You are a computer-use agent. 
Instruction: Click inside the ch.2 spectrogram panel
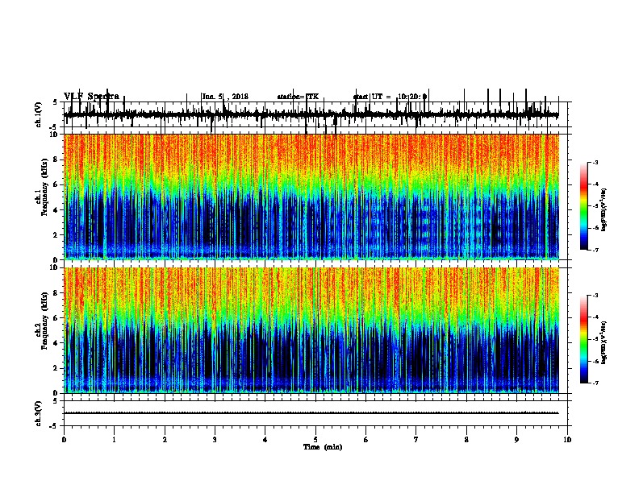pos(311,330)
